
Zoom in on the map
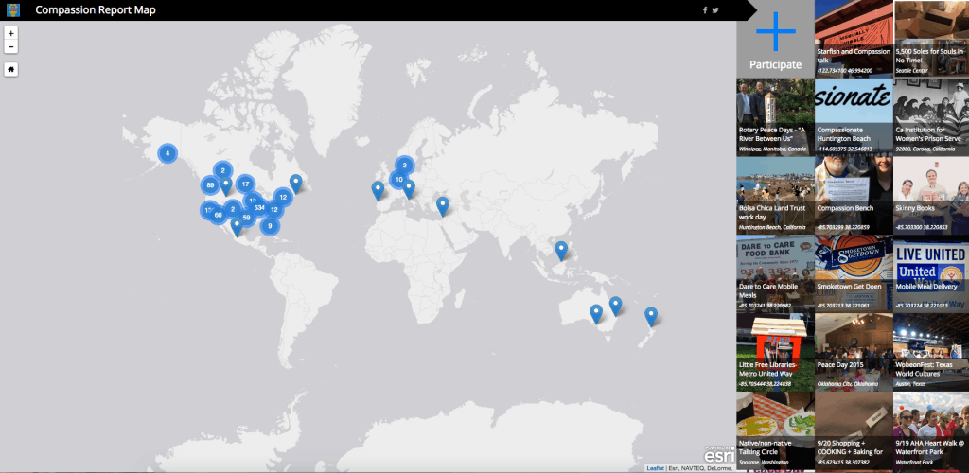(x=10, y=32)
